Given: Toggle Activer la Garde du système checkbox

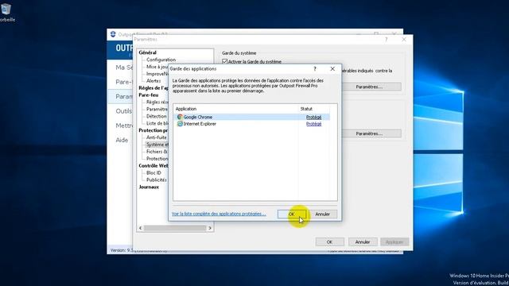Looking at the screenshot, I should coord(224,61).
